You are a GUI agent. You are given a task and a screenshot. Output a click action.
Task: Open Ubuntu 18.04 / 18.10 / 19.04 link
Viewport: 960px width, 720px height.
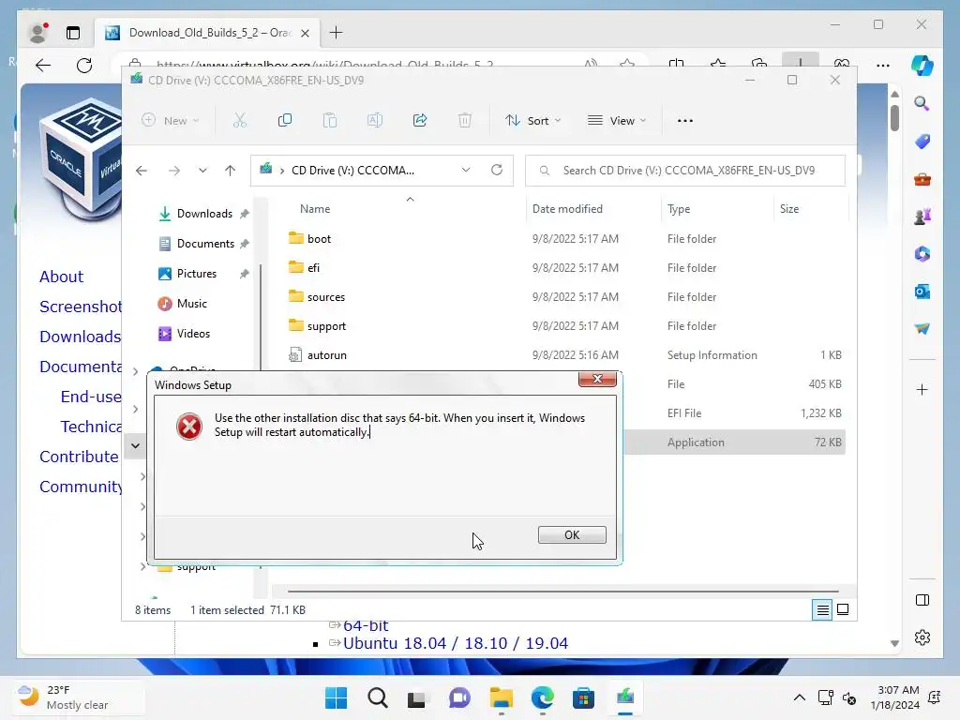[x=456, y=643]
